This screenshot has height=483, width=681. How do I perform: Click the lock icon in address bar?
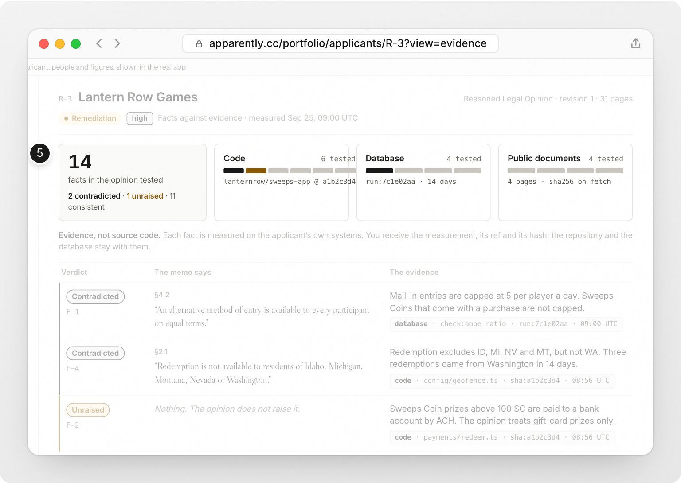(199, 44)
